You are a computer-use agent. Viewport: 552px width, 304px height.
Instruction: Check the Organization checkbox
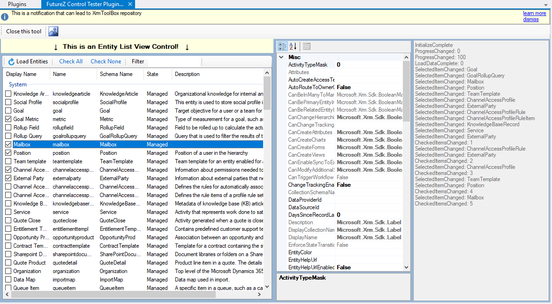point(8,271)
